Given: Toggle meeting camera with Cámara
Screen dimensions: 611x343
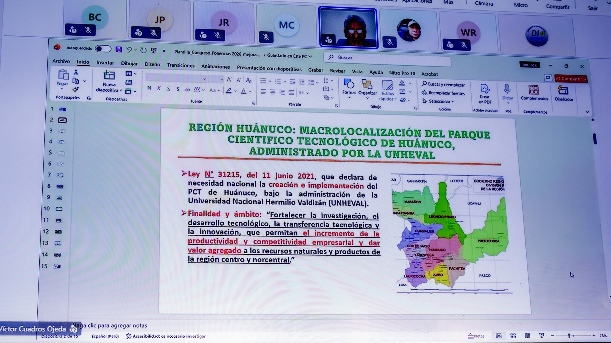Looking at the screenshot, I should click(x=484, y=4).
